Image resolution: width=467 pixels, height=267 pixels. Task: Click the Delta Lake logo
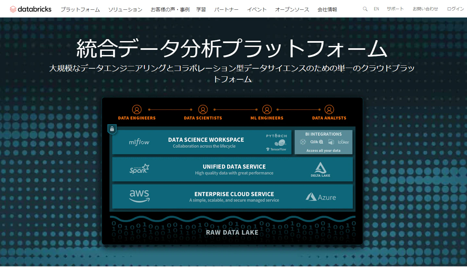320,170
